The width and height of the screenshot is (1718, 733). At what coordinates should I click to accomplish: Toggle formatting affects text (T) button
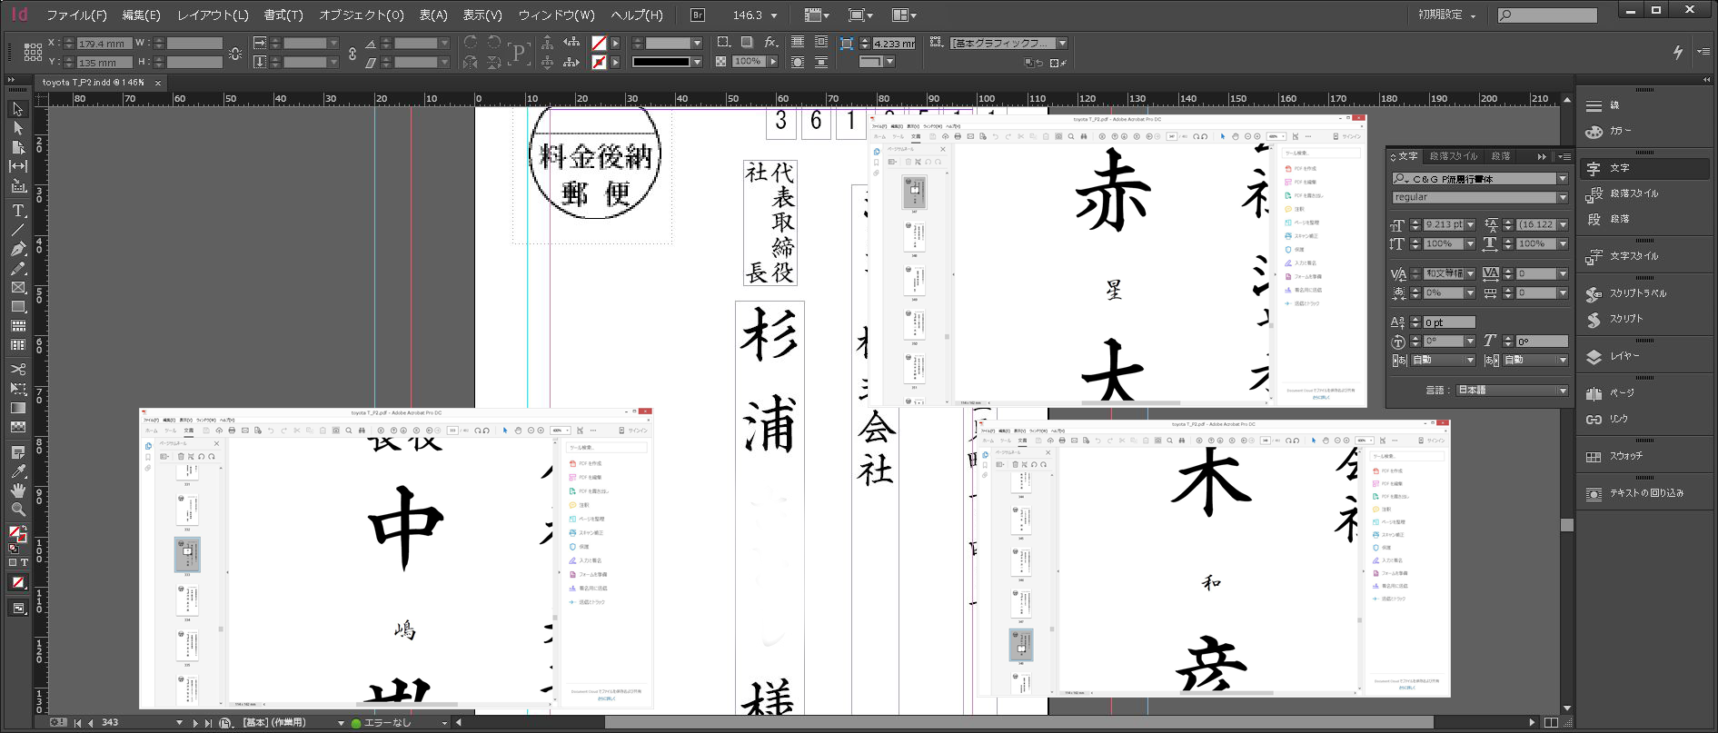point(25,563)
